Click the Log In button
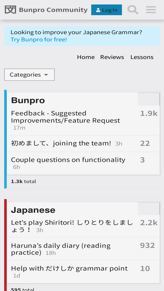Screen dimensions: 164x291 pos(107,10)
